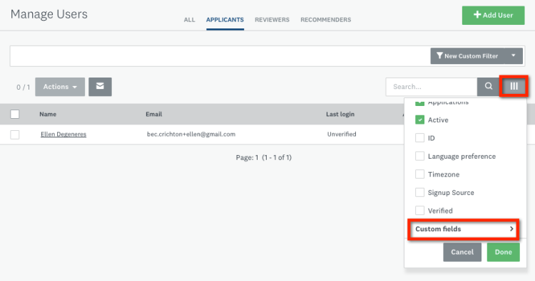Check the Signup Source checkbox

tap(419, 192)
